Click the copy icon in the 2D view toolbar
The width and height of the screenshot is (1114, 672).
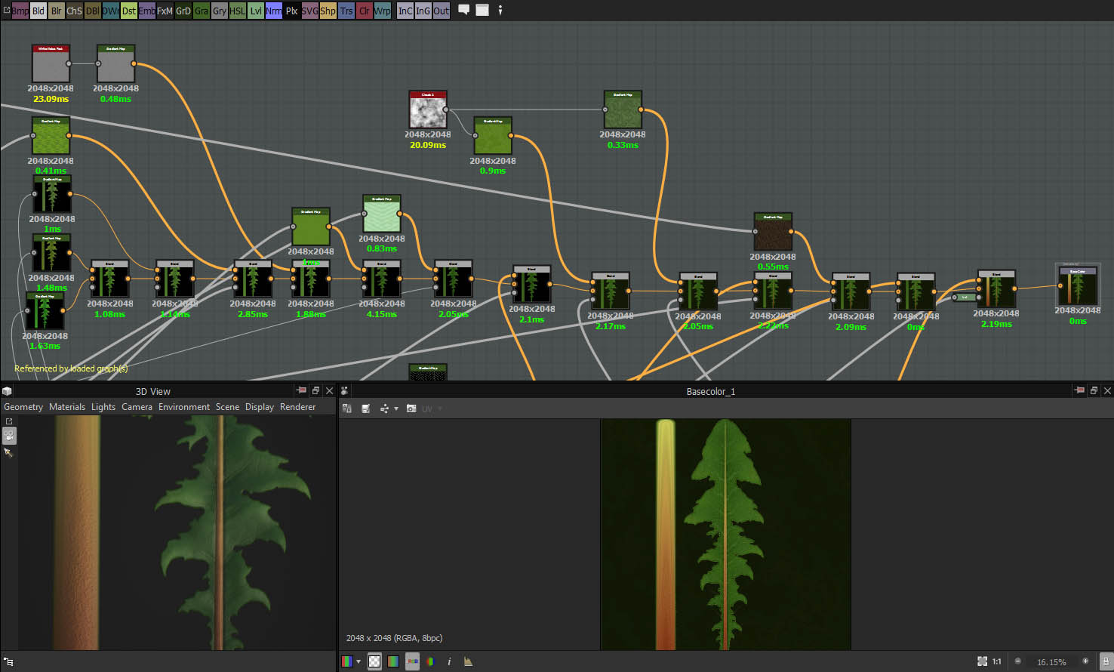pyautogui.click(x=347, y=408)
